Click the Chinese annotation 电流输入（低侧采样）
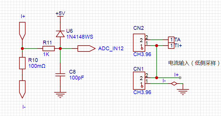The image size is (221, 116). [x=194, y=63]
